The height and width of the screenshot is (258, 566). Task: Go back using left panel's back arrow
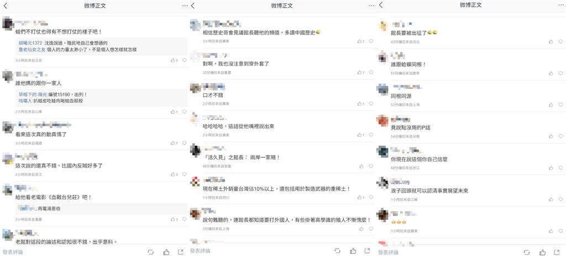[x=5, y=6]
